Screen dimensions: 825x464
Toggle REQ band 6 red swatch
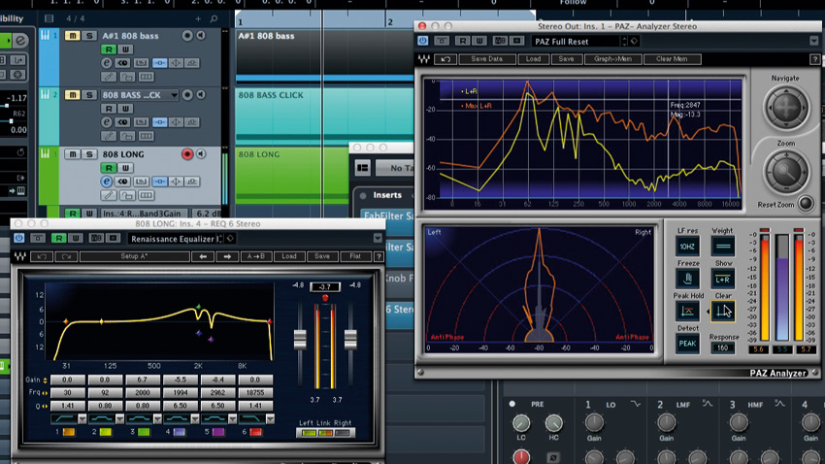point(255,432)
